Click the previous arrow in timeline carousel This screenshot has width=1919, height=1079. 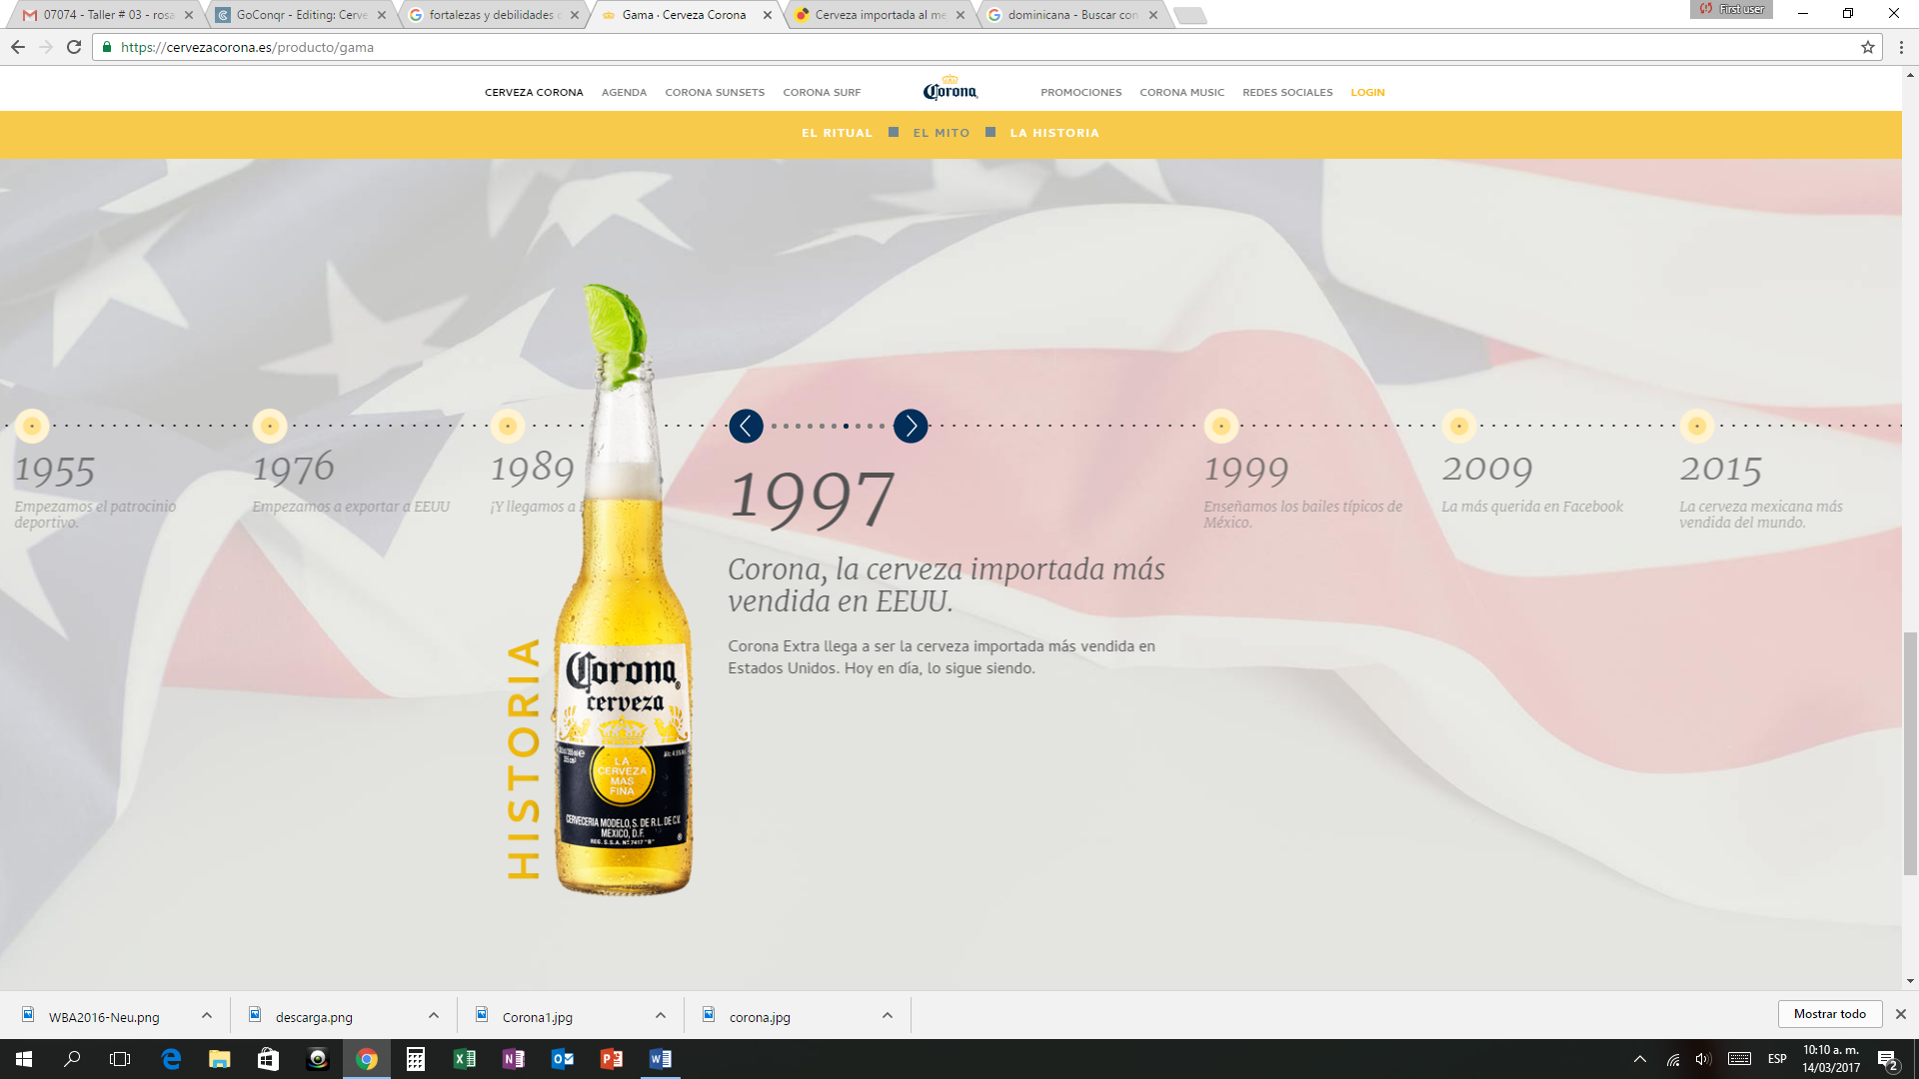coord(746,427)
